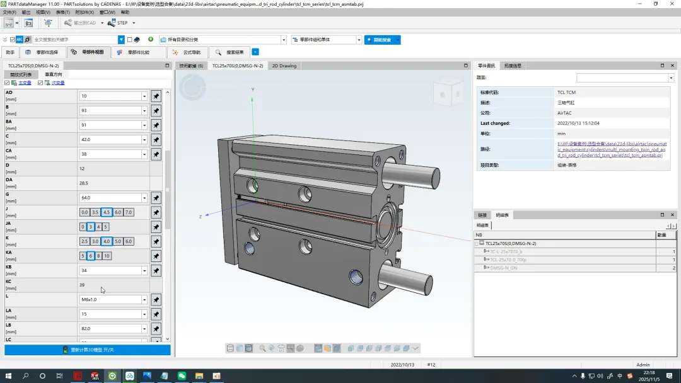The image size is (681, 383).
Task: Toggle the 主变量 checkbox
Action: click(7, 83)
